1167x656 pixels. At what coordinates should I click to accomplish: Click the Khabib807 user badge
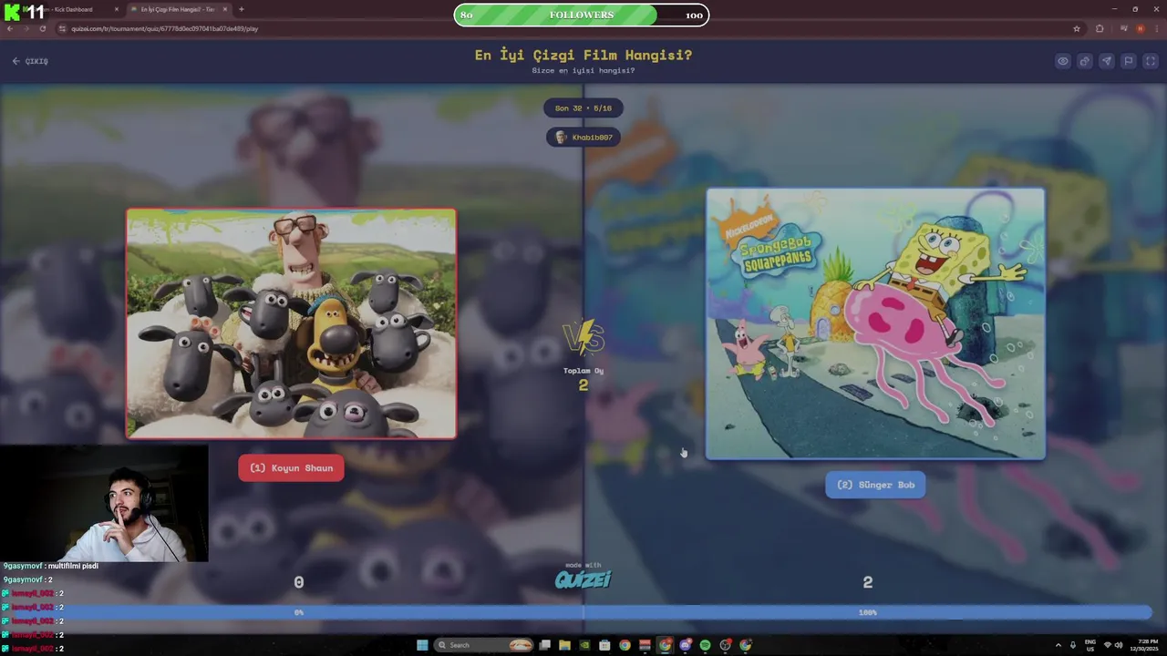(583, 137)
